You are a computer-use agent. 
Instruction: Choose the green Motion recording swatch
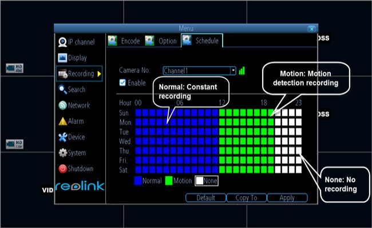(169, 181)
